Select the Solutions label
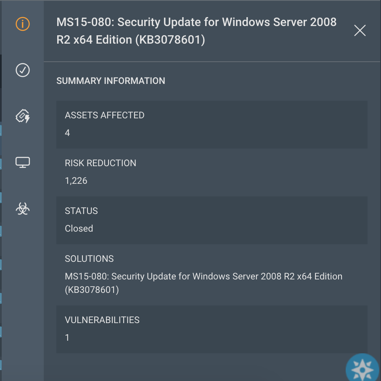Screen dimensions: 381x381 89,259
